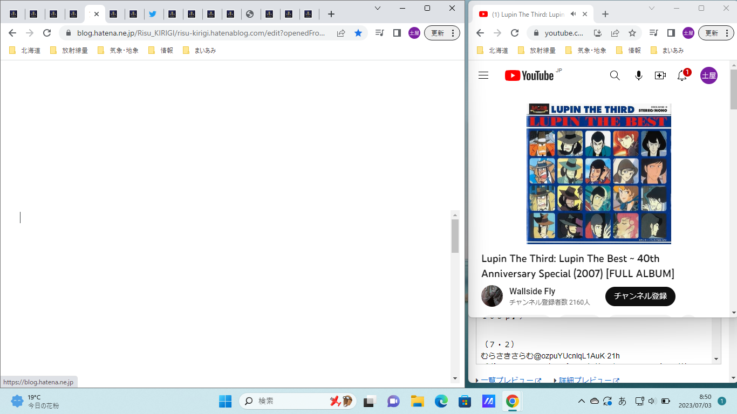The image size is (737, 414).
Task: Open YouTube search magnifier
Action: [x=615, y=75]
